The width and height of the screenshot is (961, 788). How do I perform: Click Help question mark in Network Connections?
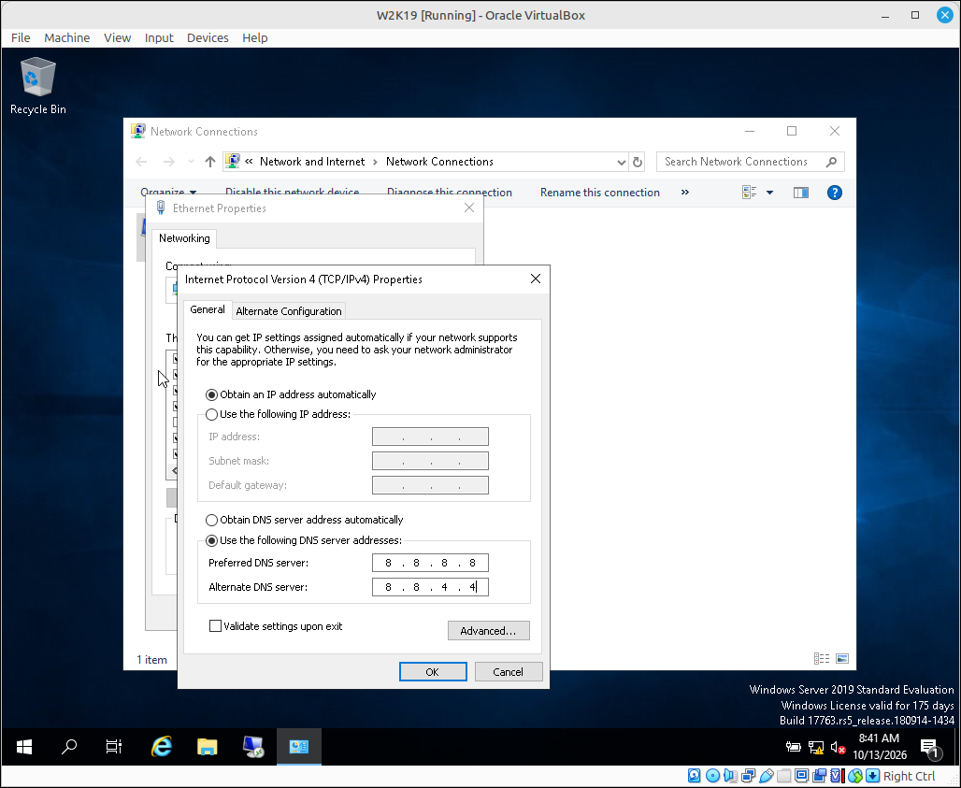coord(834,193)
